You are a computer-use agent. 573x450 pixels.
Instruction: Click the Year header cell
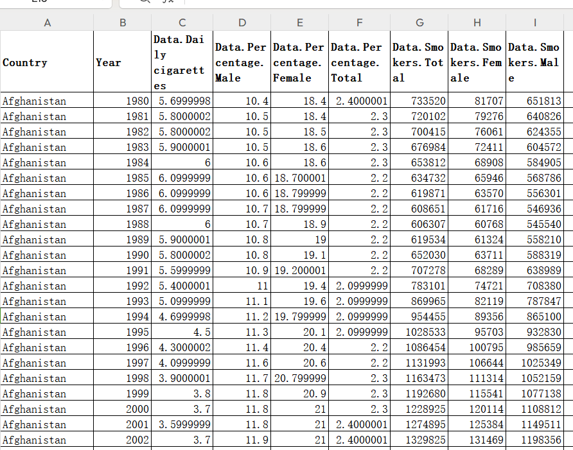[123, 62]
